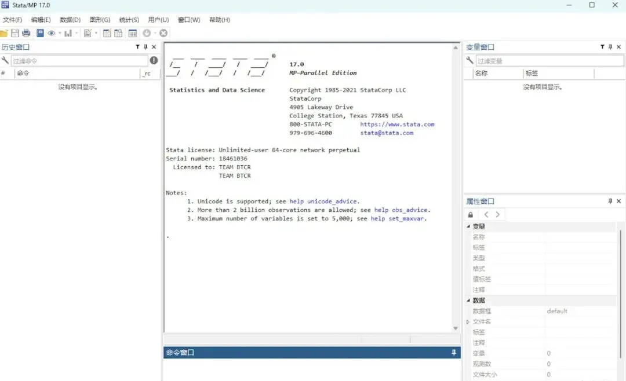Click the help set_maxvar link

tap(397, 219)
